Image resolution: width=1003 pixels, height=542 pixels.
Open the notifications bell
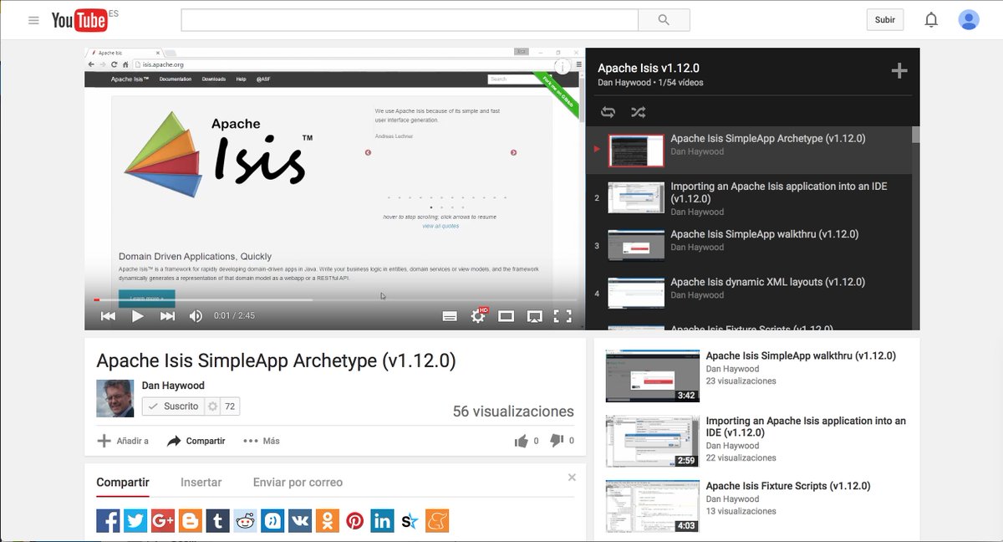click(x=931, y=19)
